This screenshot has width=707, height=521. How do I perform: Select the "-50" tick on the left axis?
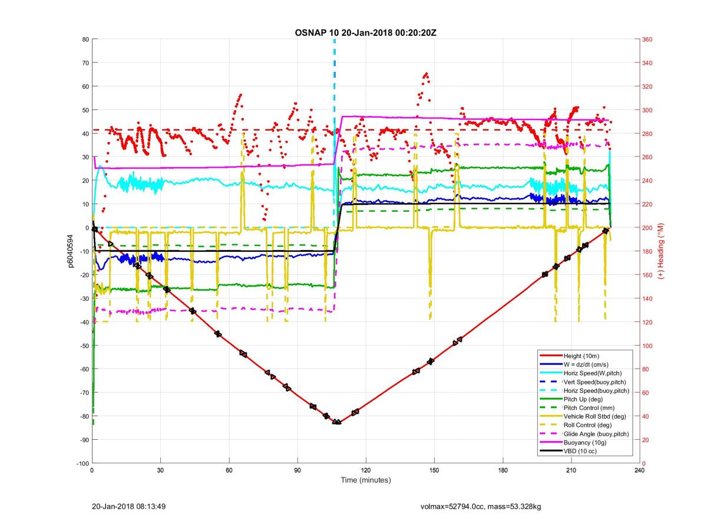click(84, 346)
